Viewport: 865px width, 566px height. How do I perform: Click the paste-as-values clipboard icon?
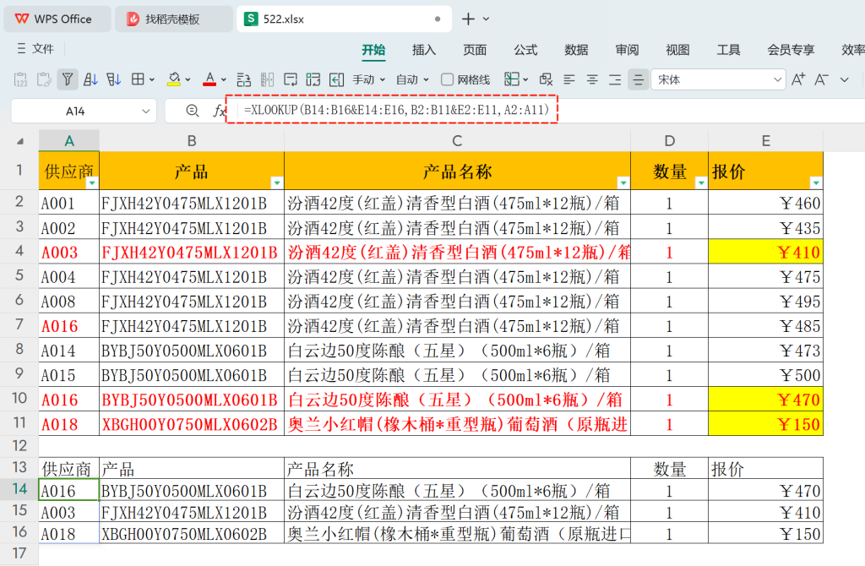[x=20, y=79]
